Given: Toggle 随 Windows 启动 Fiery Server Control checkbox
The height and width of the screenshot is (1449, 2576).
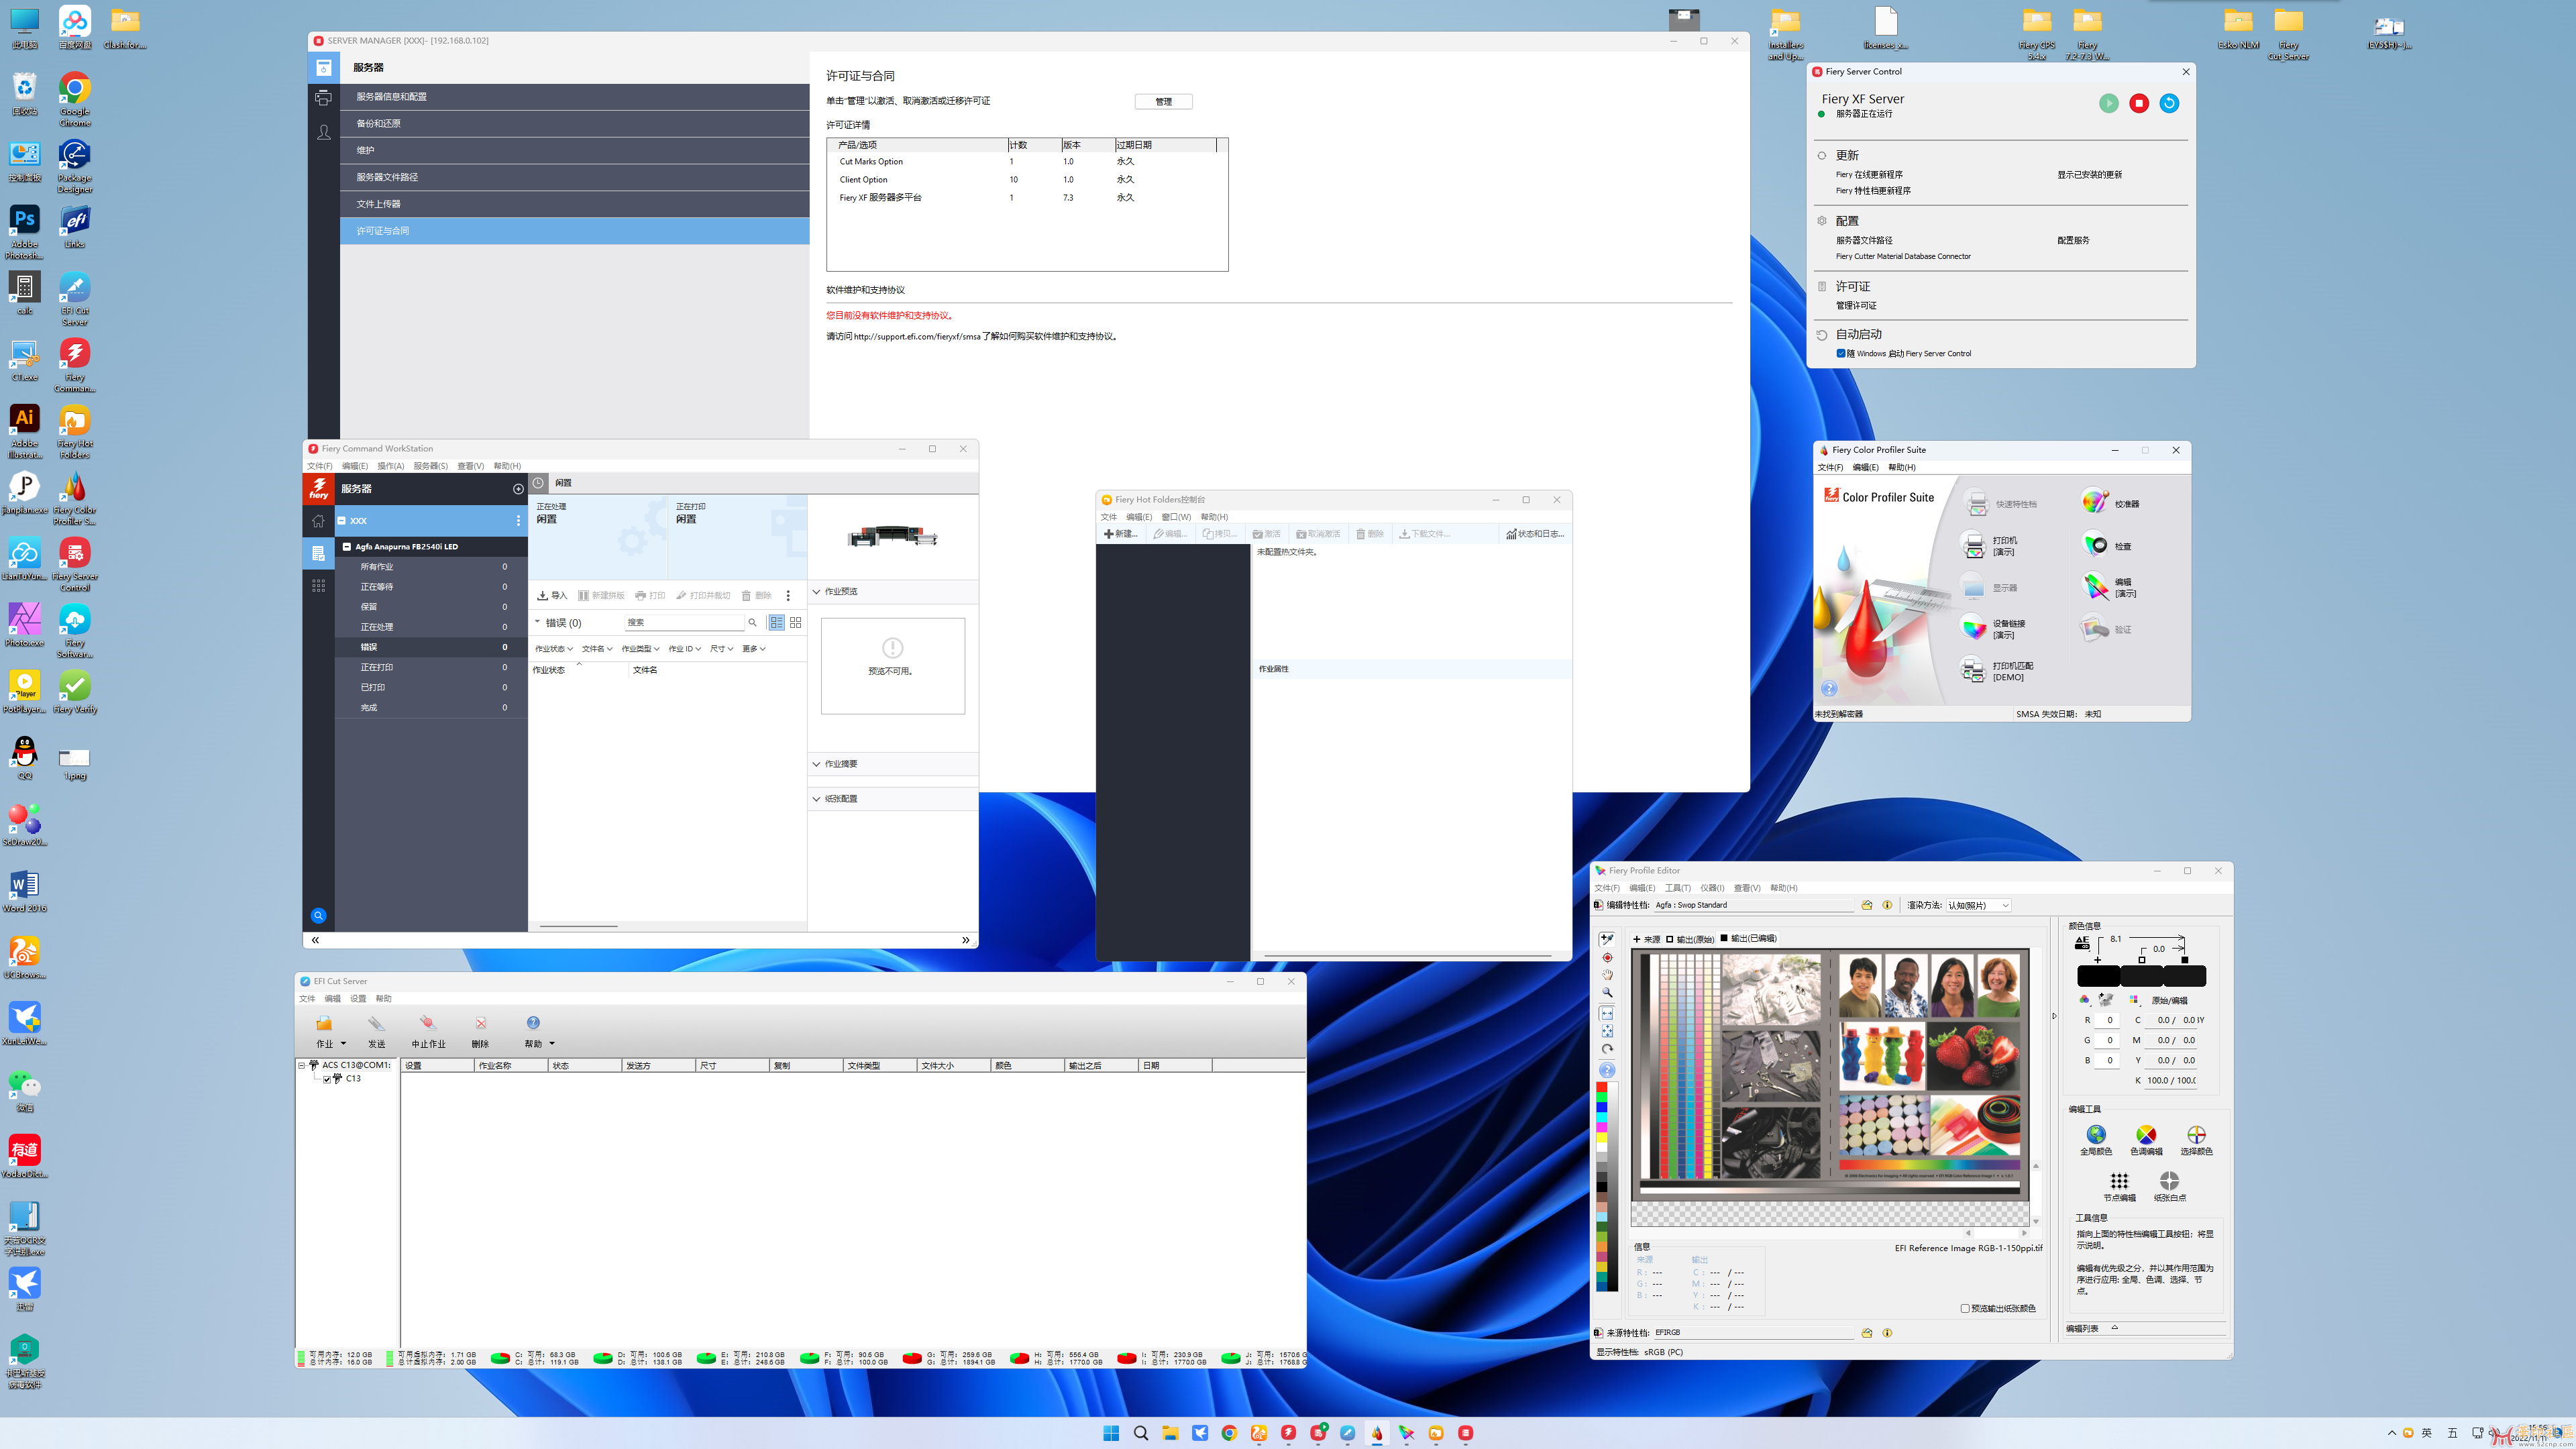Looking at the screenshot, I should pyautogui.click(x=1841, y=353).
